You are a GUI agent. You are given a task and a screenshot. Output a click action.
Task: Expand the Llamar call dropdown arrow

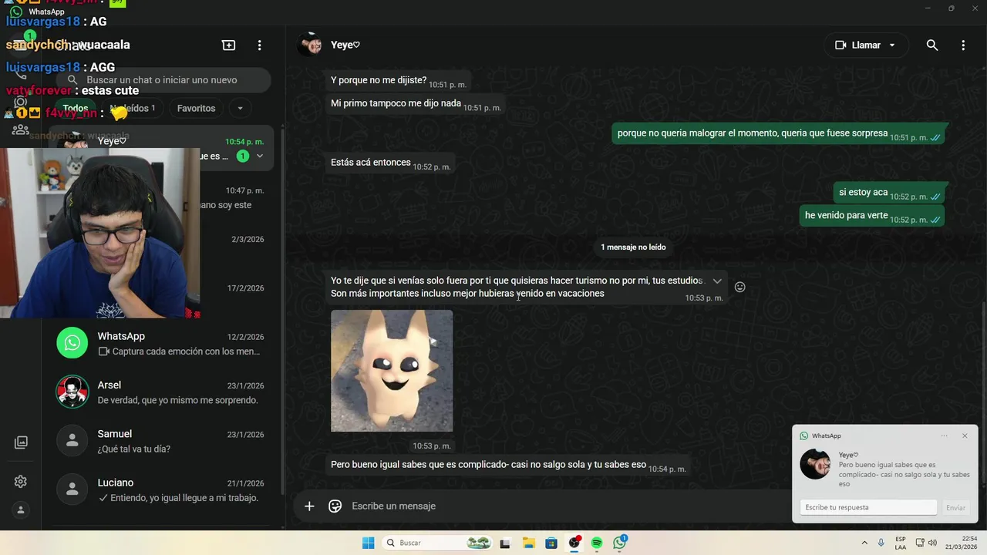tap(892, 45)
